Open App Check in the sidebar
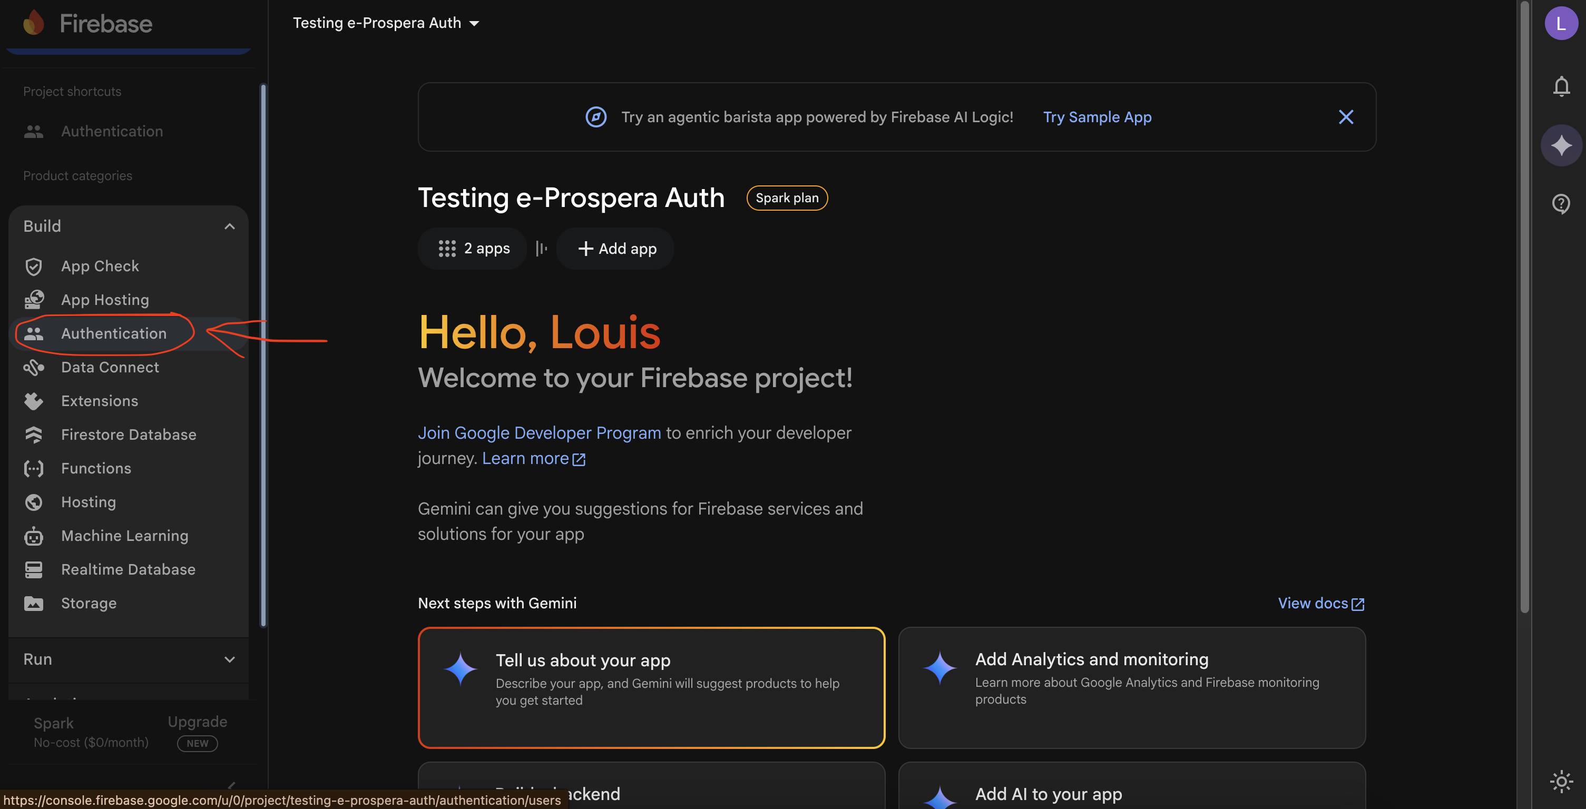The image size is (1586, 809). point(100,266)
